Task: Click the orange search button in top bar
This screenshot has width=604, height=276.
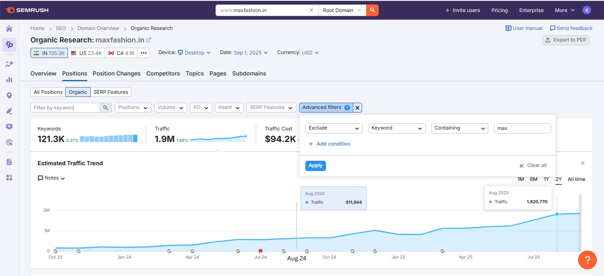Action: (x=372, y=10)
